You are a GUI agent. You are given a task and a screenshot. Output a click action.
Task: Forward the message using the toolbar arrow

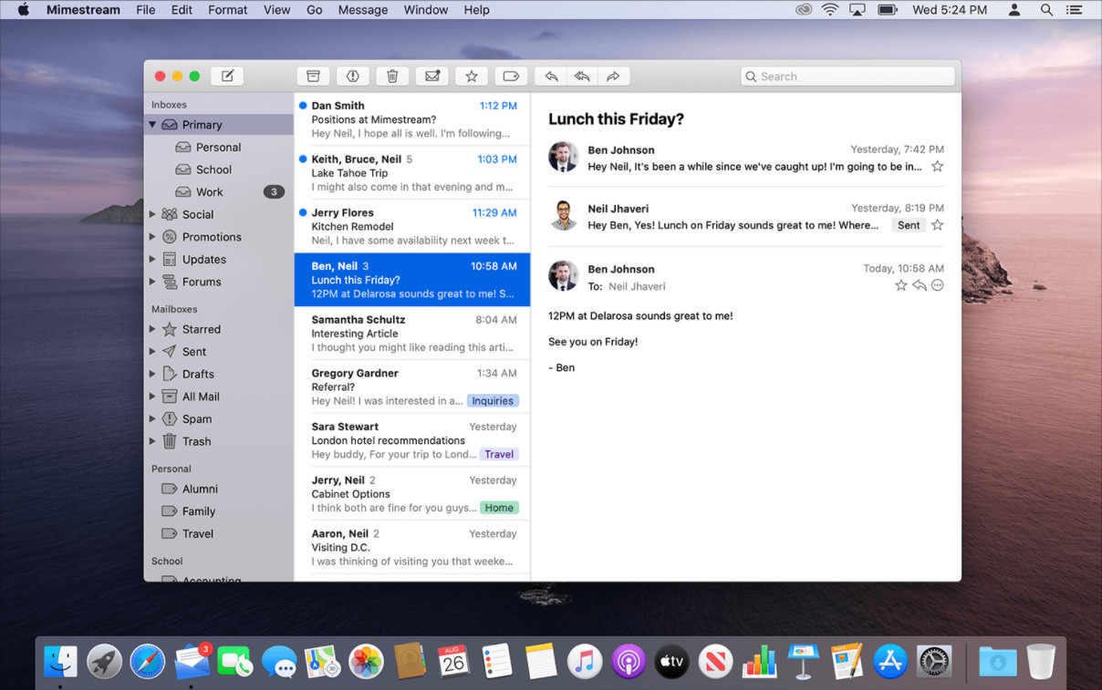(613, 77)
